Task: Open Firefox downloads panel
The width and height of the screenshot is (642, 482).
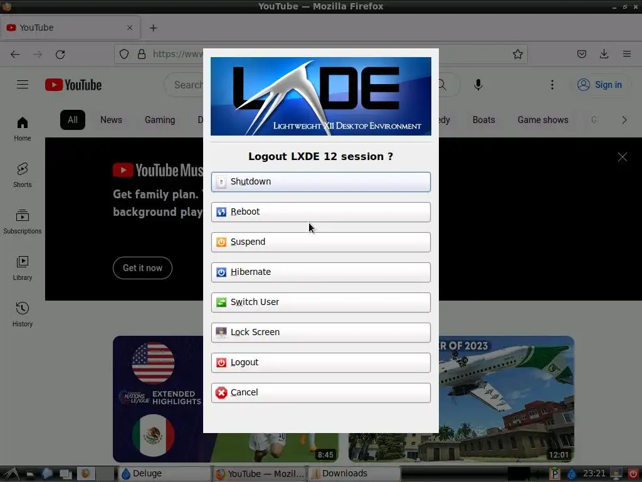Action: pyautogui.click(x=604, y=54)
